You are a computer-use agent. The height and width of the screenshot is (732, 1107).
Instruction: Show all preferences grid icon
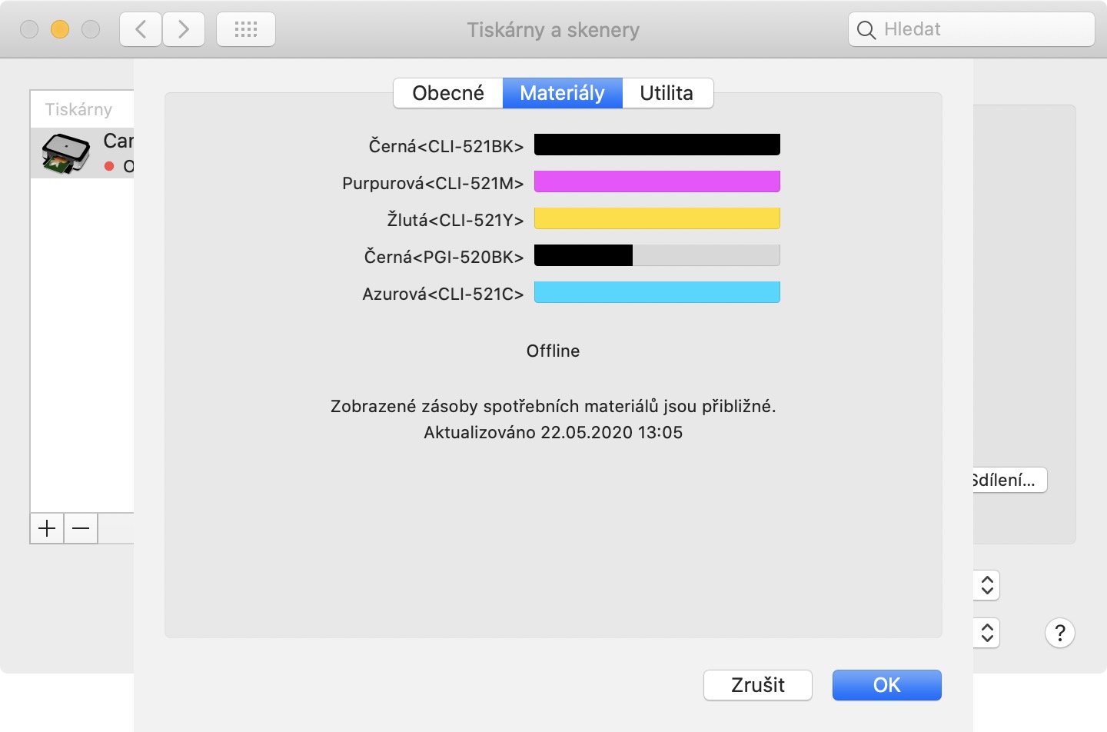(246, 30)
